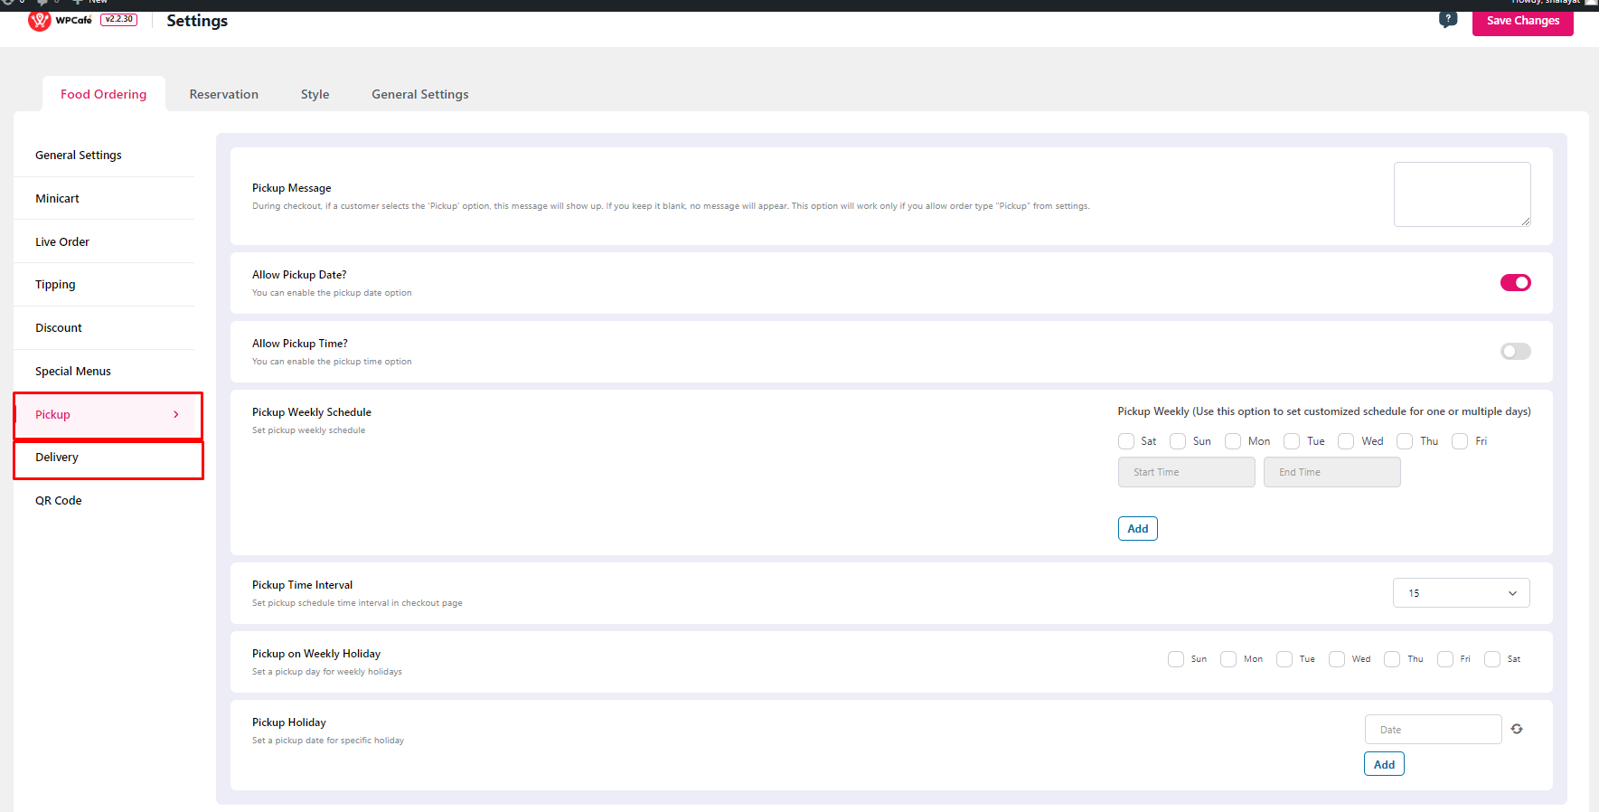Image resolution: width=1599 pixels, height=812 pixels.
Task: Select General Settings in the sidebar
Action: [105, 156]
